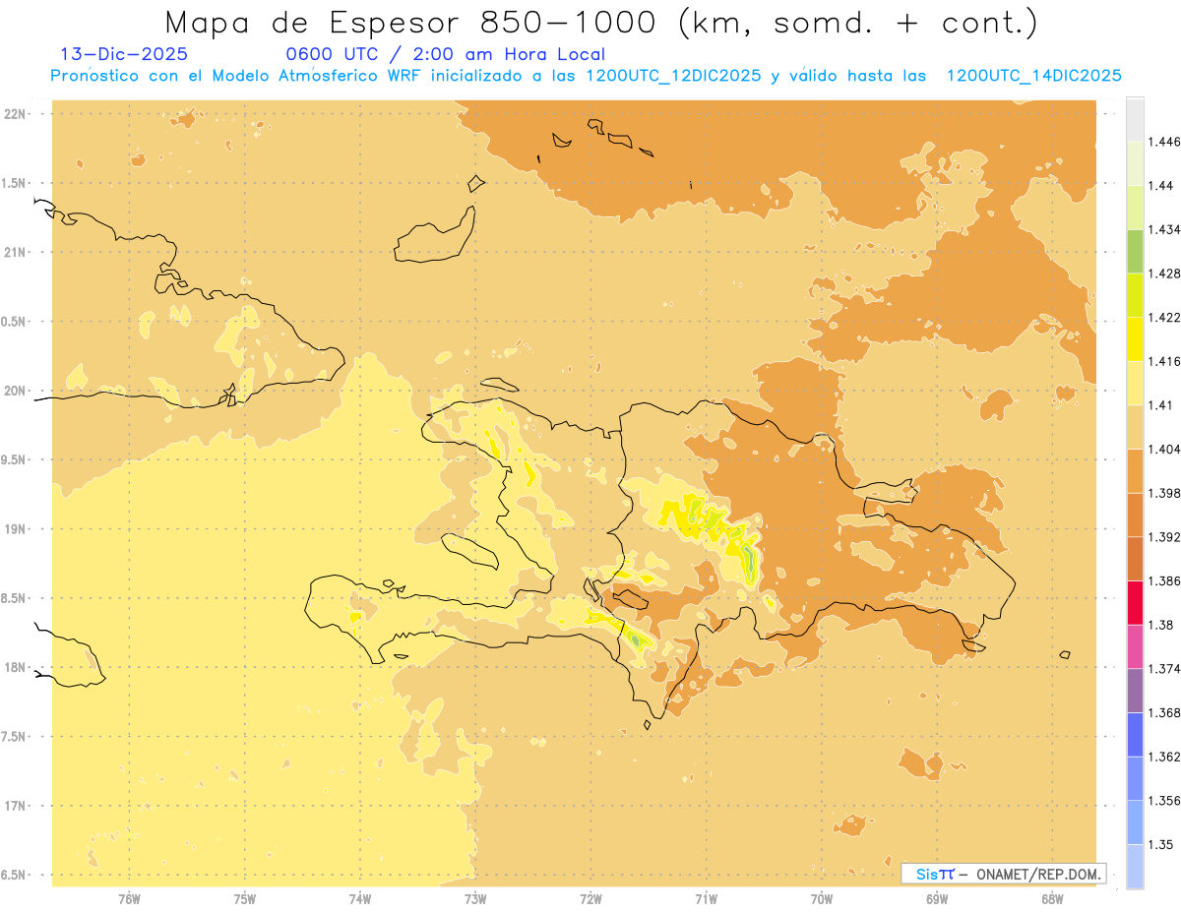Click the legend value 1.446
The width and height of the screenshot is (1181, 912).
click(x=1165, y=142)
